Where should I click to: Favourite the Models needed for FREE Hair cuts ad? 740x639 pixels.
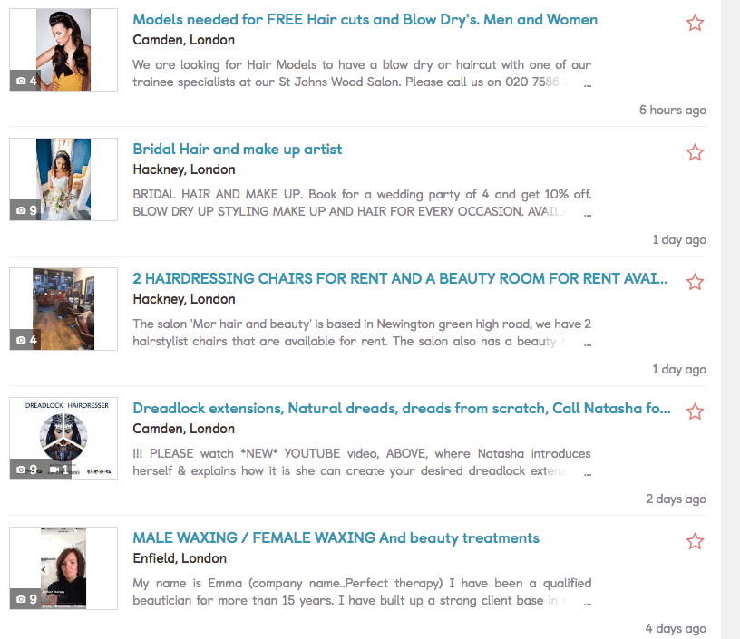(x=695, y=23)
